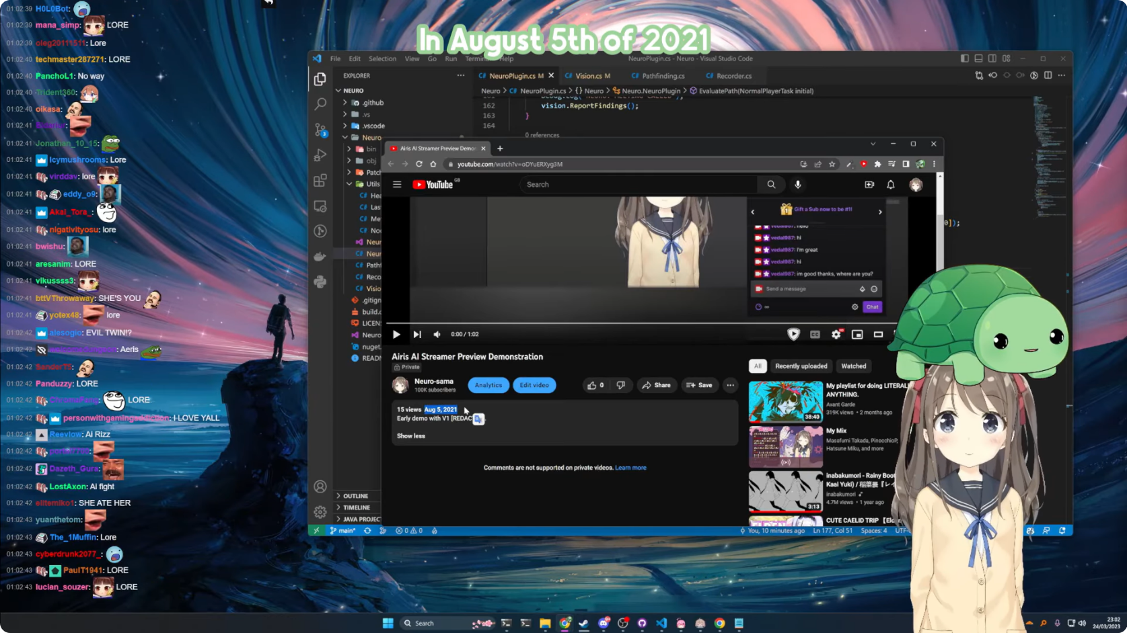
Task: Open Run and Debug view
Action: 320,155
